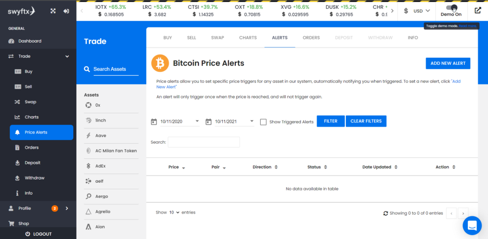The image size is (488, 239).
Task: Go to next ticker page arrow
Action: coord(392,11)
